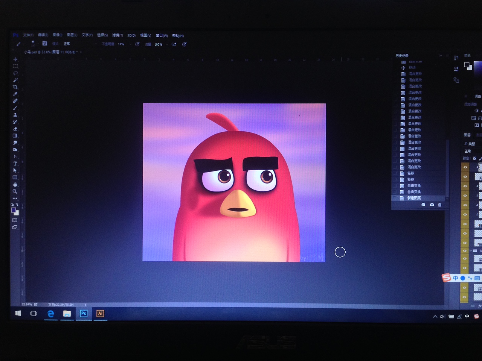Click the 100% flow value field
The height and width of the screenshot is (361, 482).
[159, 44]
